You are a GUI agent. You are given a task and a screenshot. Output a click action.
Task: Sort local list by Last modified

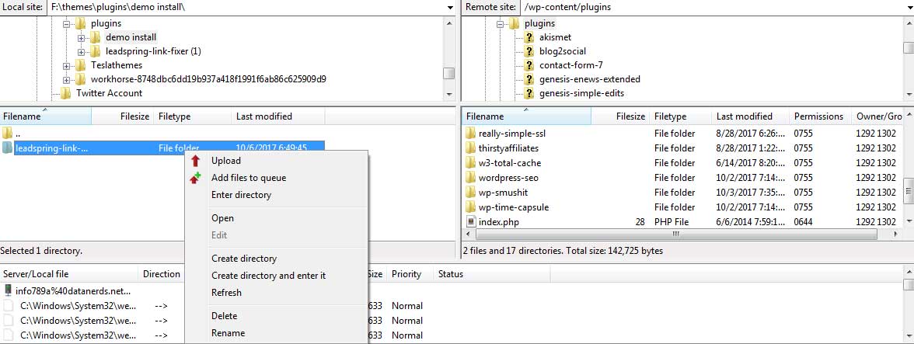point(278,116)
